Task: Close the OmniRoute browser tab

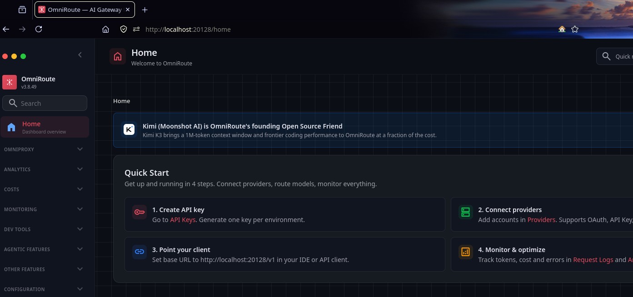Action: coord(128,10)
